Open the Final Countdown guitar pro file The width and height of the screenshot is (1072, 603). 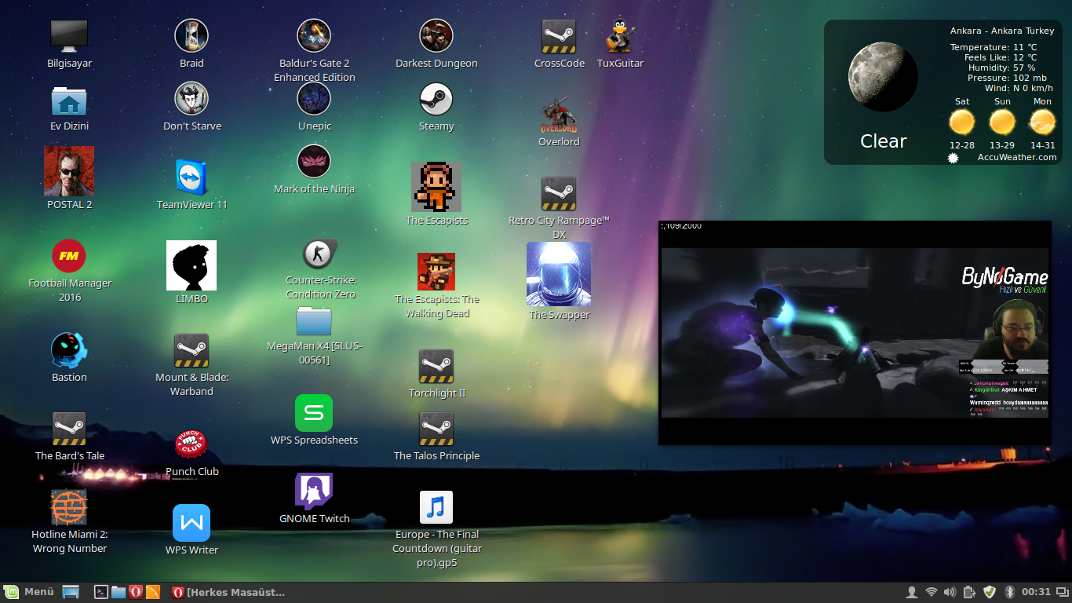coord(436,507)
